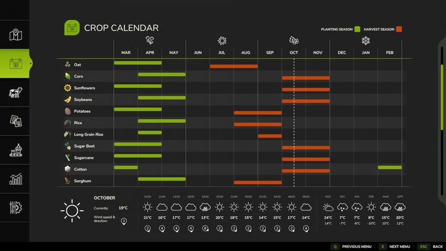Click the Oat harvest orange bar
The image size is (446, 251).
pos(234,66)
